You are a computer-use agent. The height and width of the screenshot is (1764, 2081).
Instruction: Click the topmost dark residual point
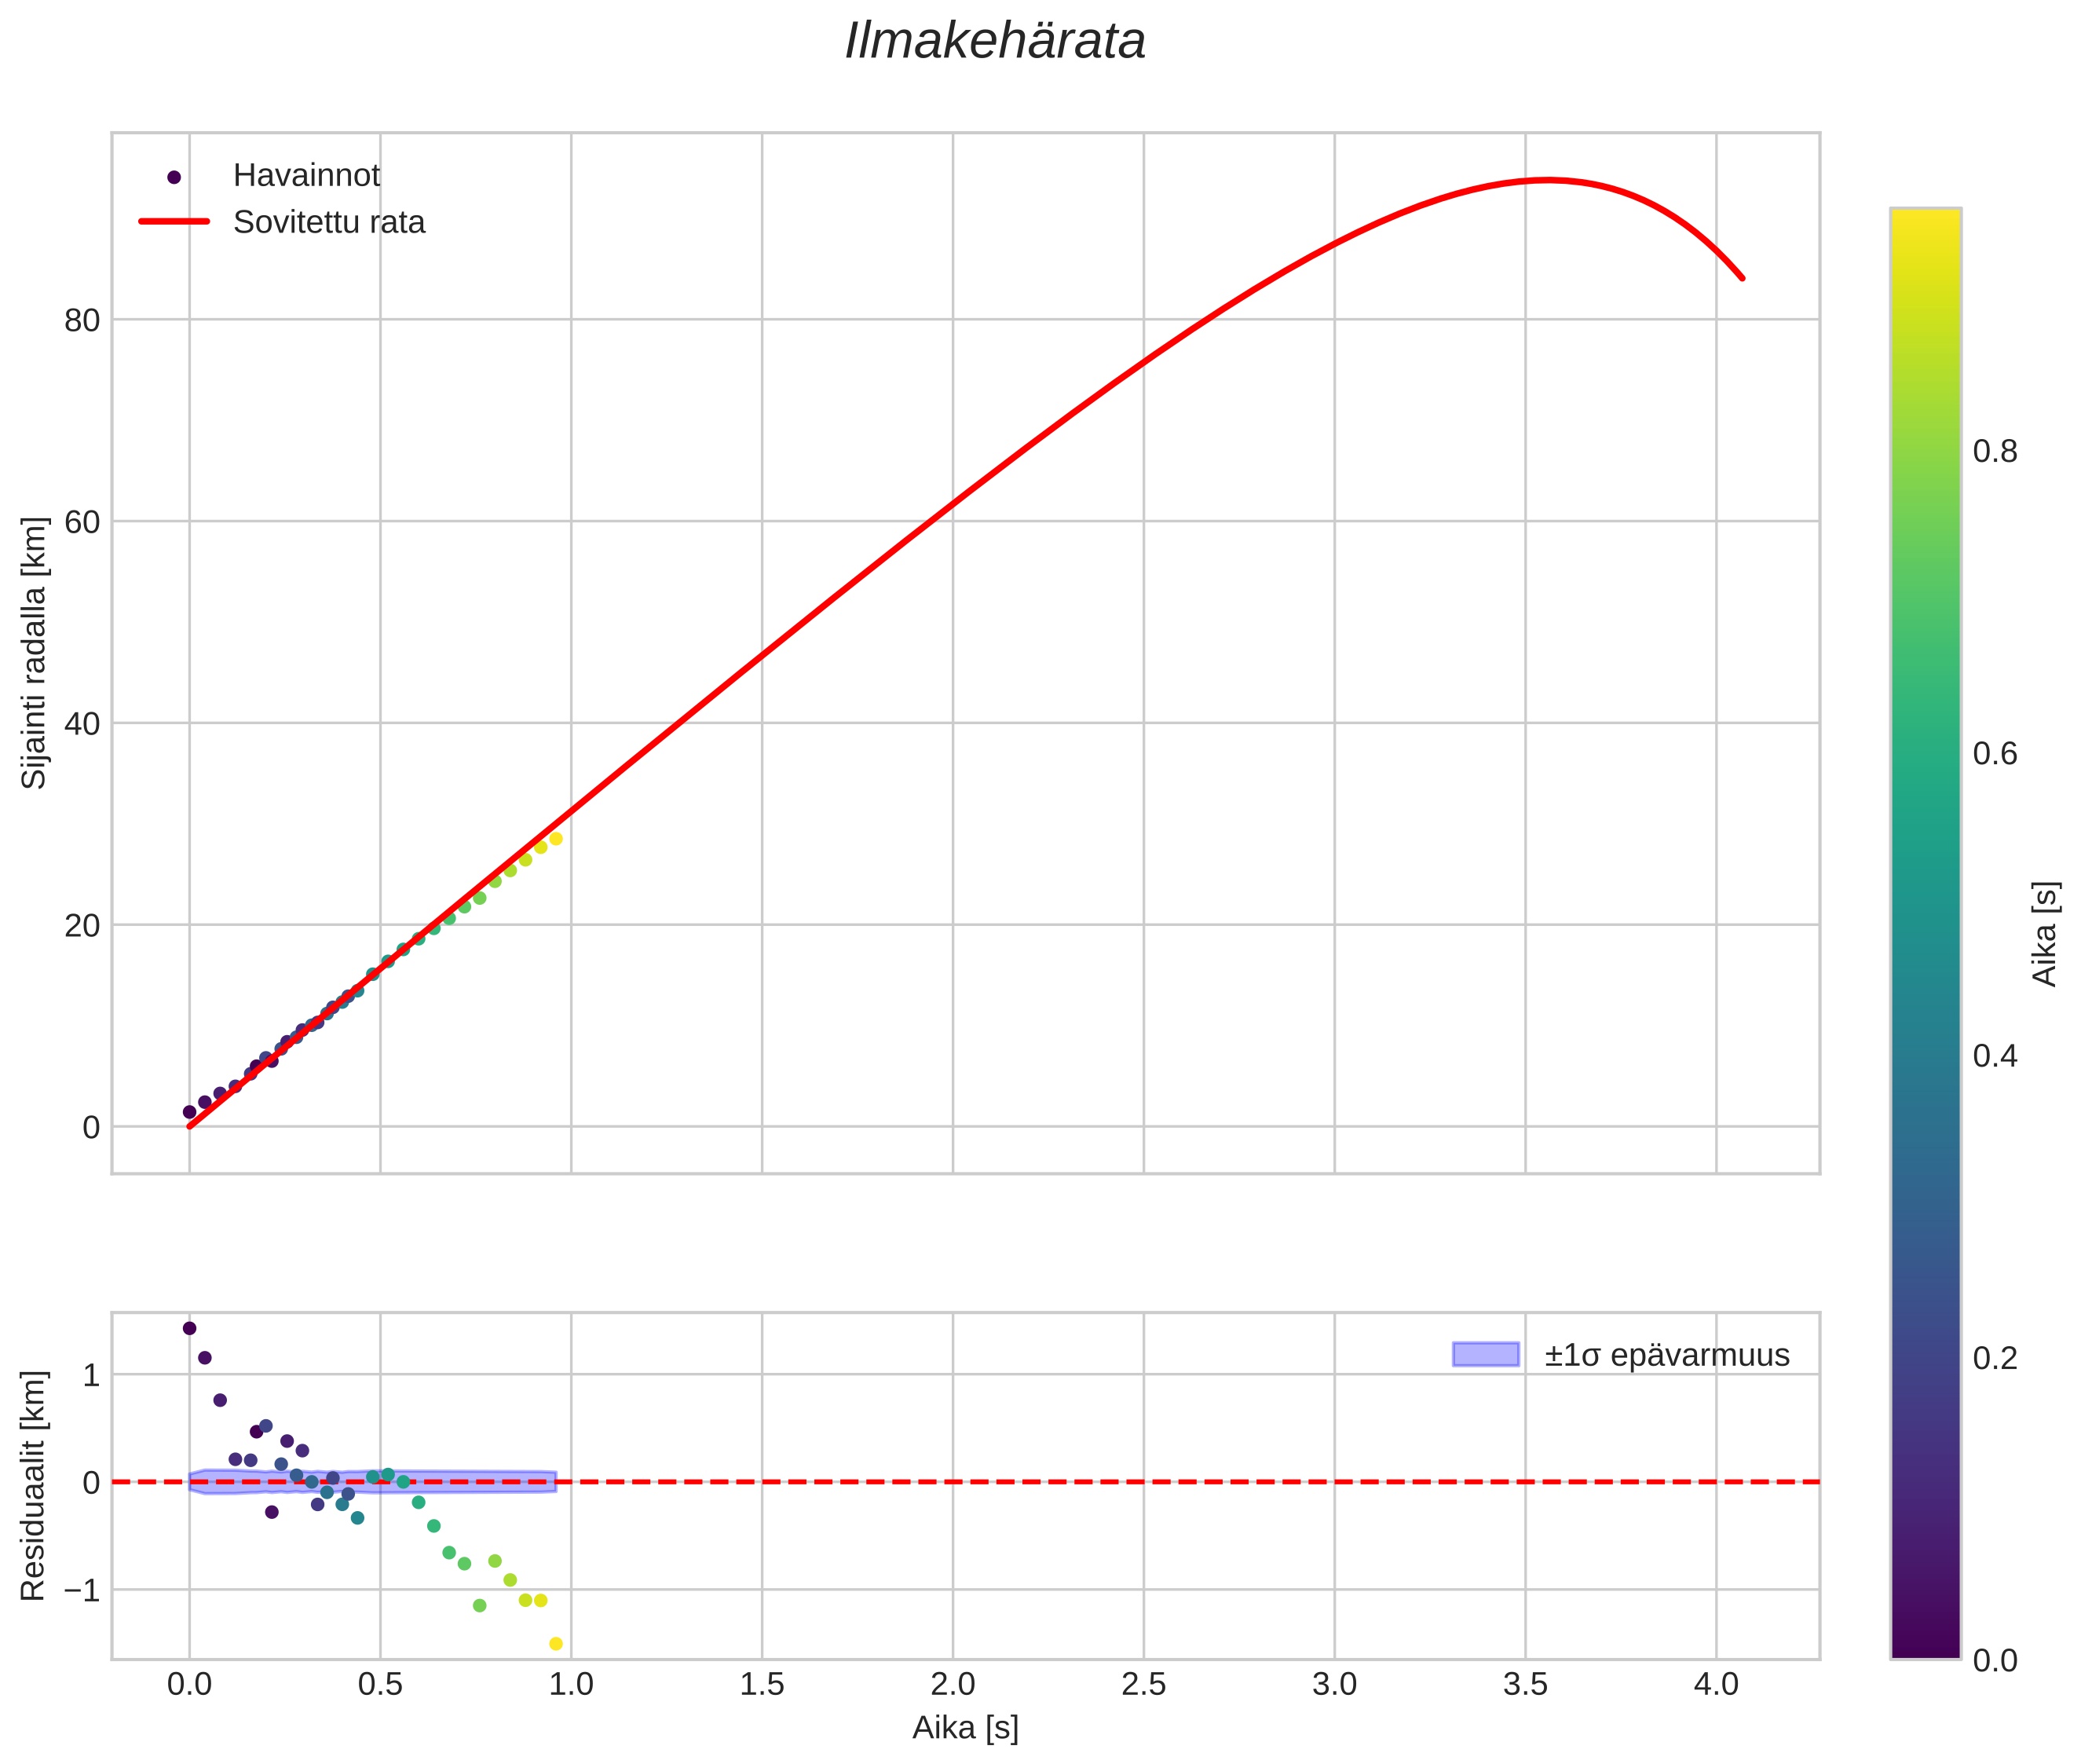189,1328
